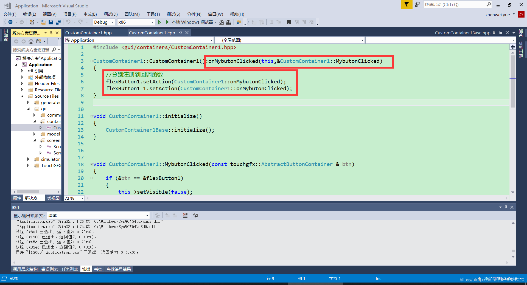This screenshot has width=527, height=285.
Task: Click the search magnifier in Solution Explorer
Action: coord(54,50)
